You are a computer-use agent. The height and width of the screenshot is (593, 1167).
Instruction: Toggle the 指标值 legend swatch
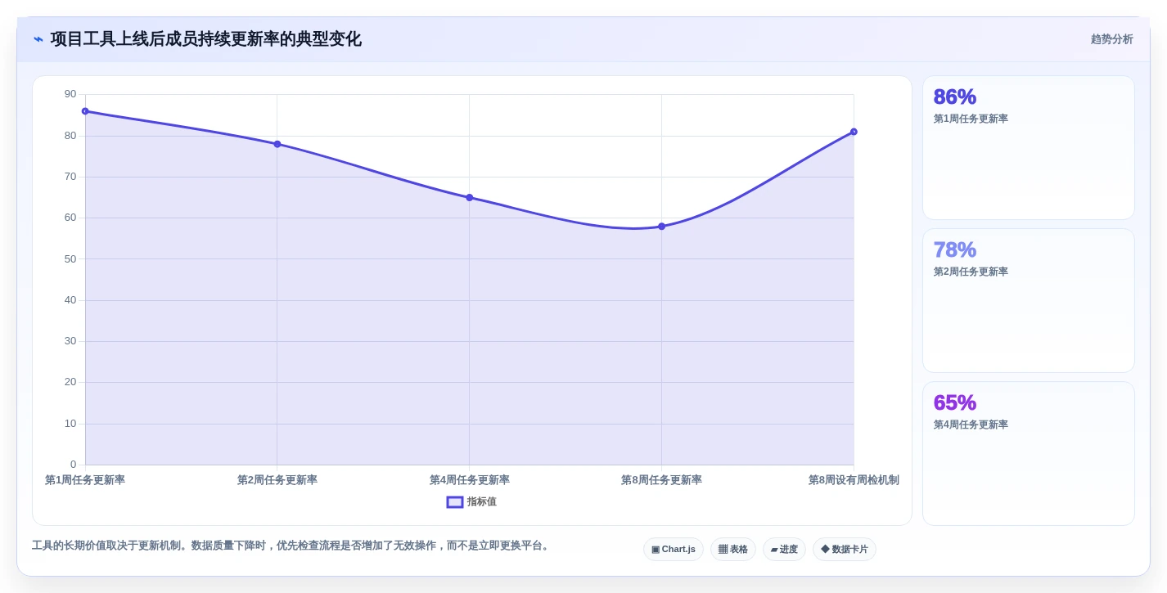455,502
